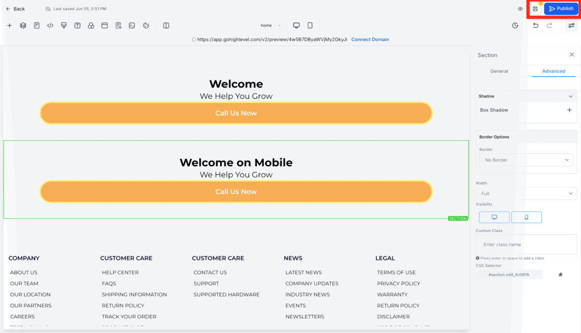581x333 pixels.
Task: Switch to the General tab
Action: 499,71
